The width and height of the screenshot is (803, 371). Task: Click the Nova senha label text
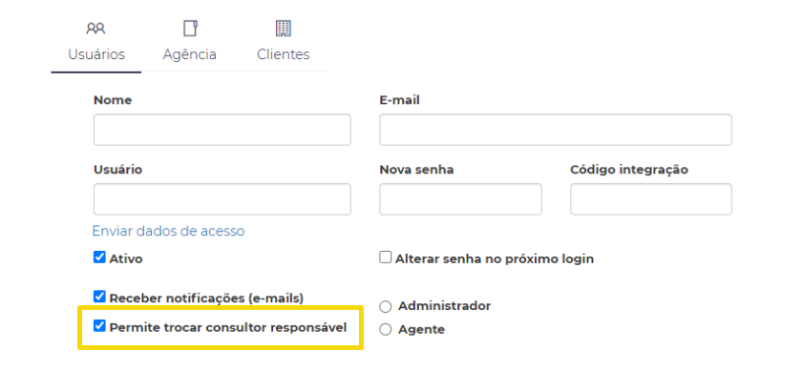tap(416, 170)
